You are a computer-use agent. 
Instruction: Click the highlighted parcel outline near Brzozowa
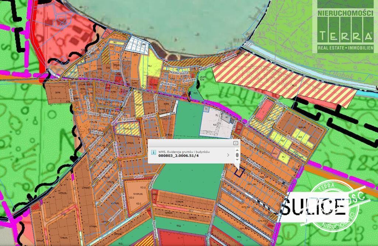239,171
